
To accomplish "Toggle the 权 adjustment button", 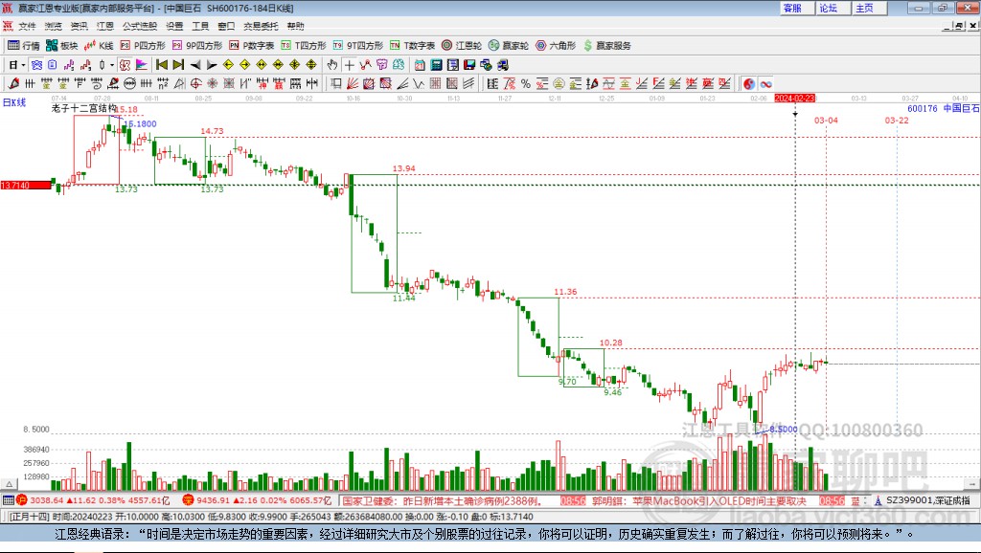I will (125, 65).
